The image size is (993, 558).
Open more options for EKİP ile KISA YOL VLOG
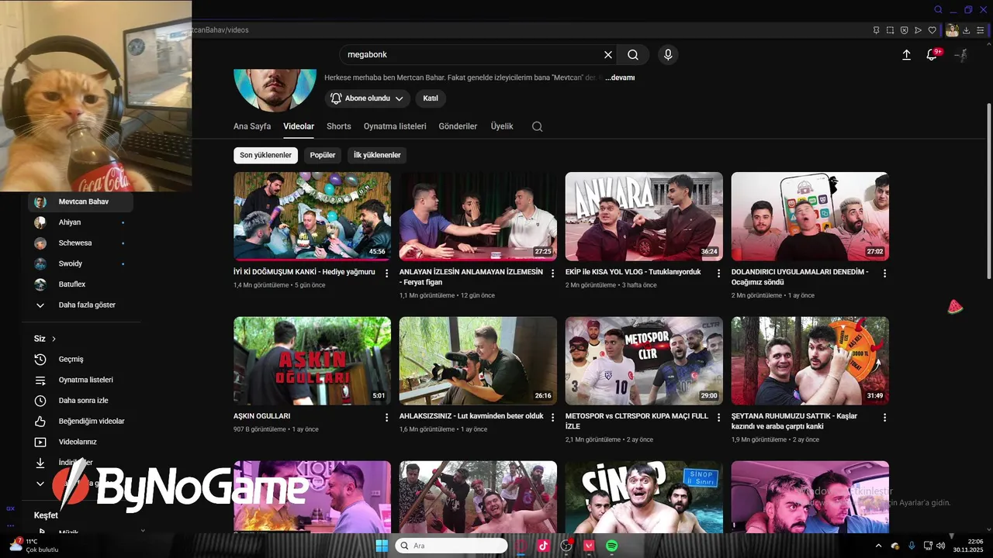tap(718, 274)
